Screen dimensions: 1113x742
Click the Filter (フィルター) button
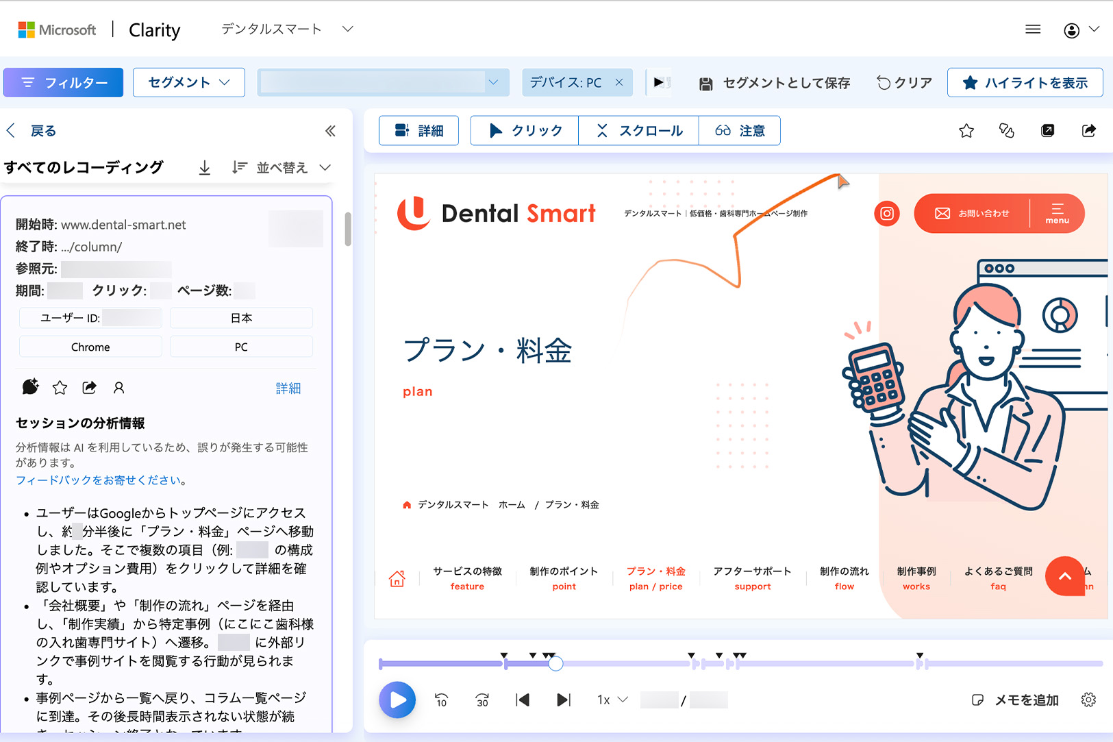(64, 82)
